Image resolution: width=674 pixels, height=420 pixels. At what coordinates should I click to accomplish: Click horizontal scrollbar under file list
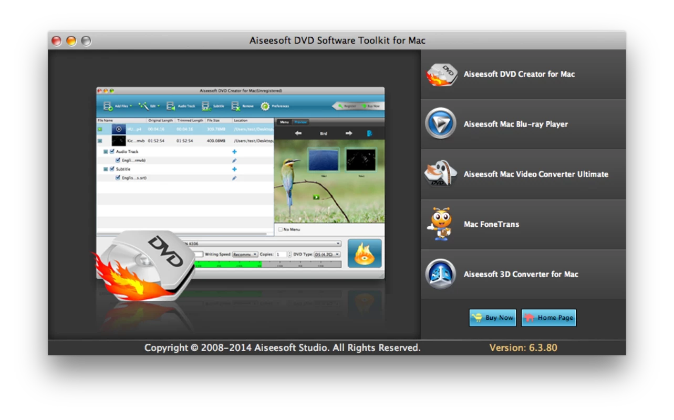point(182,234)
